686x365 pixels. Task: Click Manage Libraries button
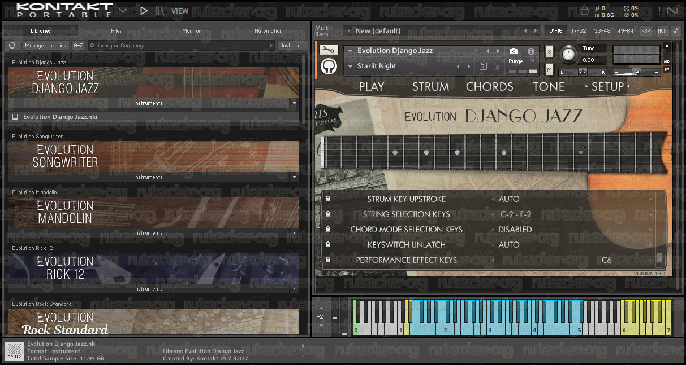(46, 46)
